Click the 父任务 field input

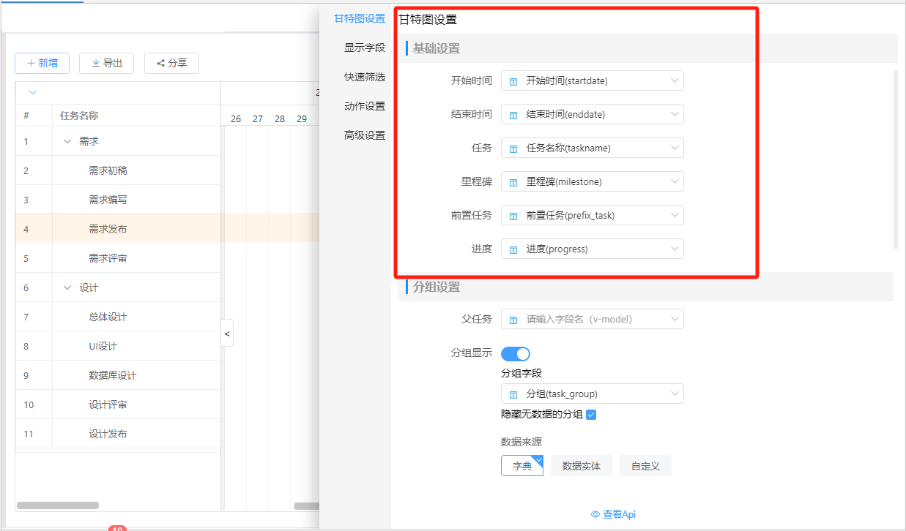point(592,320)
